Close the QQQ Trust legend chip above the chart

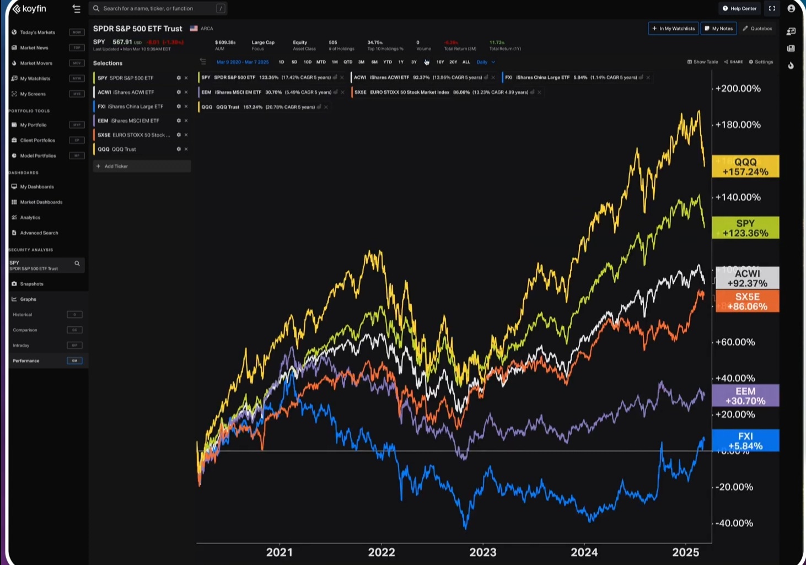(x=326, y=107)
